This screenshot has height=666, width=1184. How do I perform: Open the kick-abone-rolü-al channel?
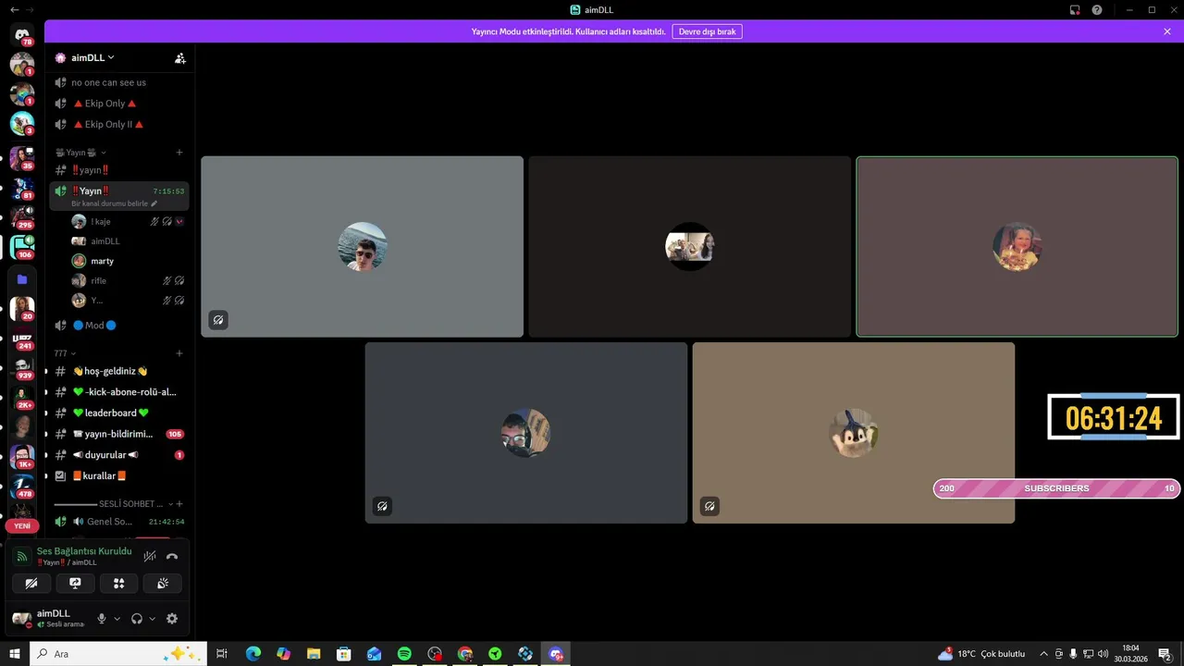tap(119, 392)
